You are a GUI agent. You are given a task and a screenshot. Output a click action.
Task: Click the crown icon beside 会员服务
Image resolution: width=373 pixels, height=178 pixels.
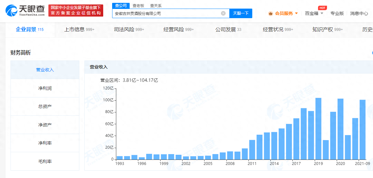(270, 14)
